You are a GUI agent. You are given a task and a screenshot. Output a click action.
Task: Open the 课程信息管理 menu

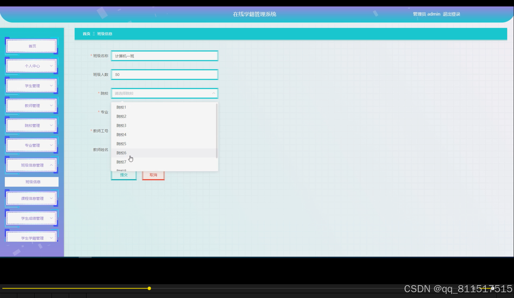click(32, 198)
